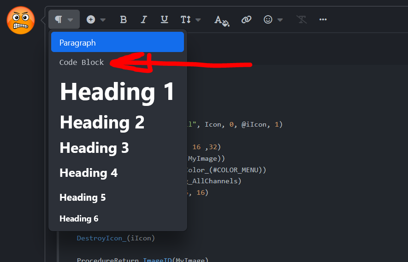Open the text color fill tool
The width and height of the screenshot is (408, 262).
222,21
